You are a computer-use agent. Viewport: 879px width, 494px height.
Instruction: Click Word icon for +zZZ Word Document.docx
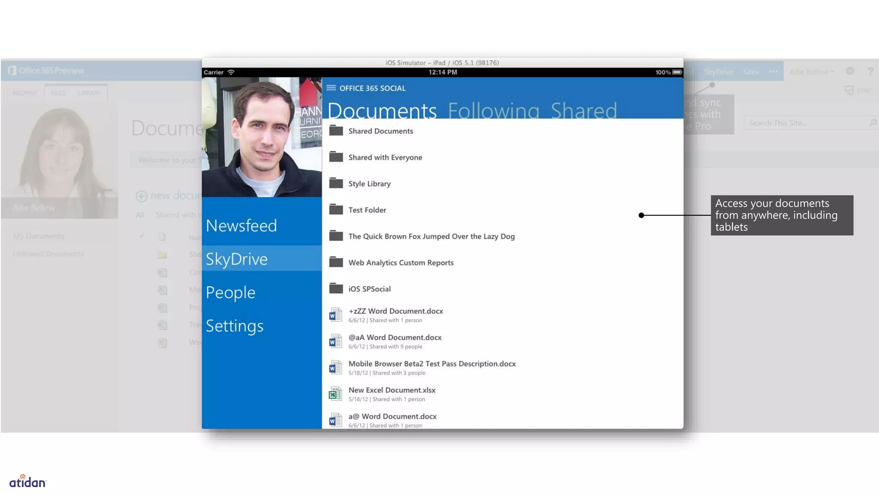[336, 315]
